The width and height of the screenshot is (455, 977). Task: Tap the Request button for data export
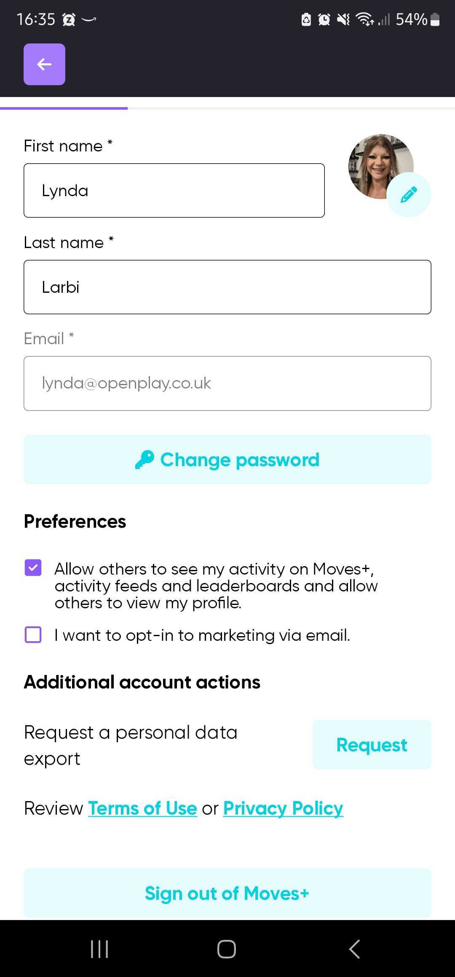tap(371, 744)
